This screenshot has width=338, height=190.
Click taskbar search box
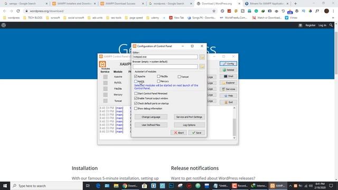[46, 186]
